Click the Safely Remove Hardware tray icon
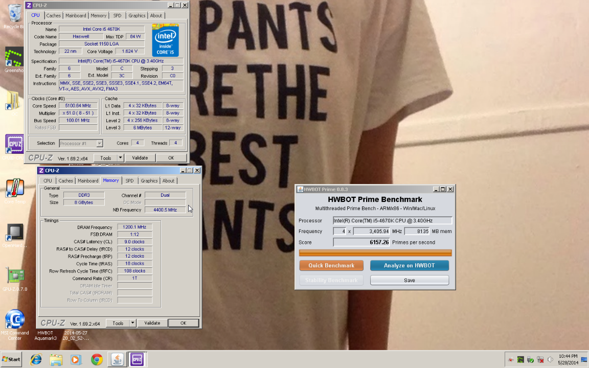The height and width of the screenshot is (368, 589). 530,360
